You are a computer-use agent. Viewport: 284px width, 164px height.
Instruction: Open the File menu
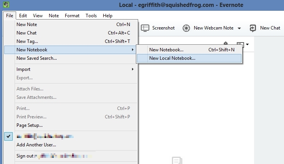10,16
